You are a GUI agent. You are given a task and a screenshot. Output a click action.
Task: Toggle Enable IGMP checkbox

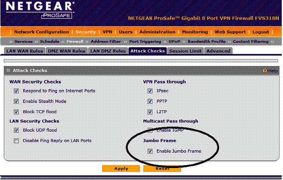point(150,130)
